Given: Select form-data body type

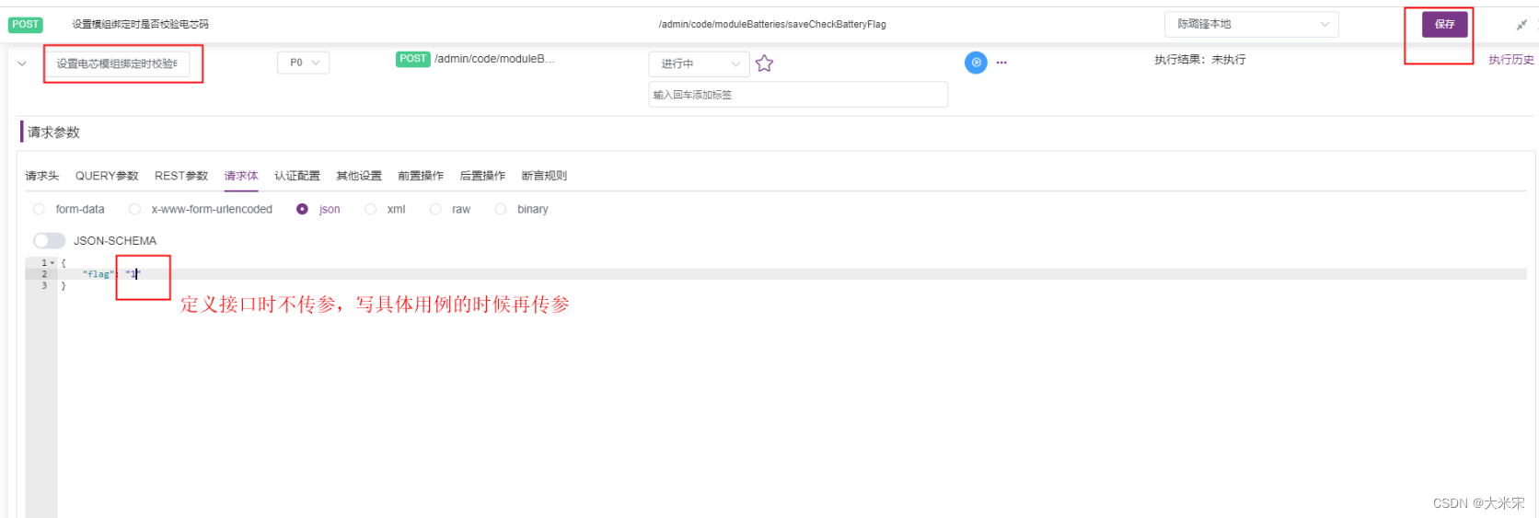Looking at the screenshot, I should pyautogui.click(x=39, y=209).
